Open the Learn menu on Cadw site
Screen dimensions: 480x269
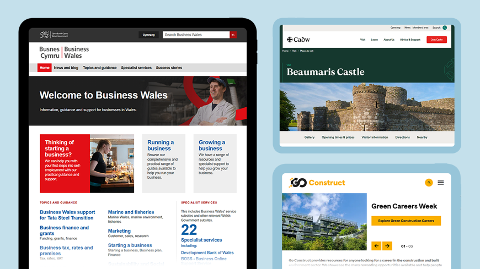[x=375, y=40]
